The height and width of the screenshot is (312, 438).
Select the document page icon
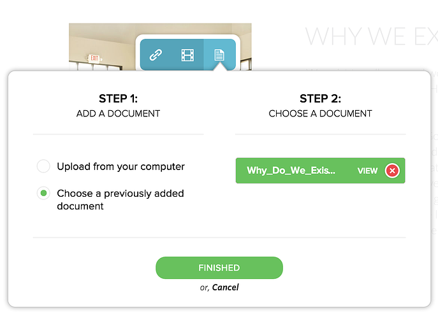[x=219, y=55]
